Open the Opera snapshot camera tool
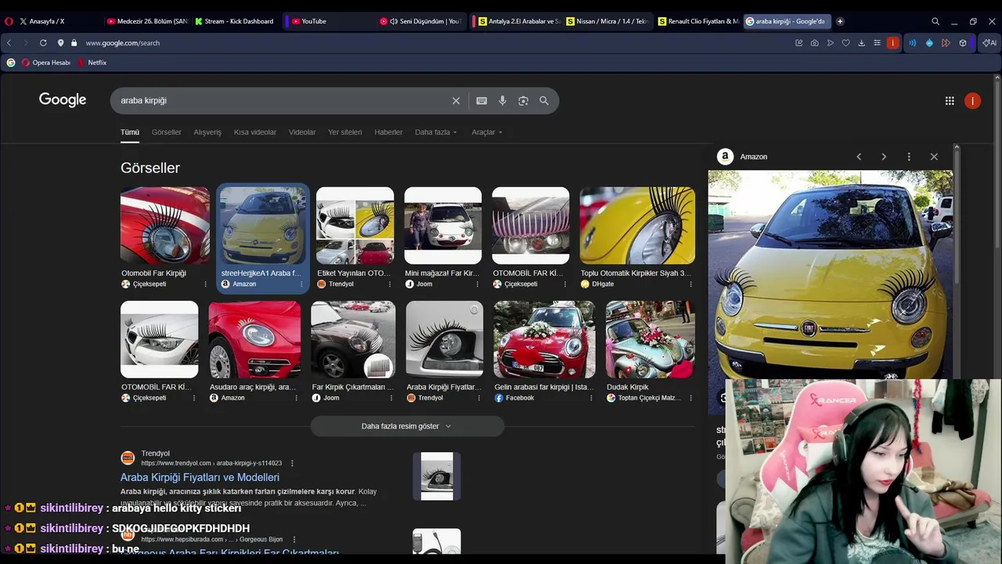The image size is (1002, 564). 815,43
